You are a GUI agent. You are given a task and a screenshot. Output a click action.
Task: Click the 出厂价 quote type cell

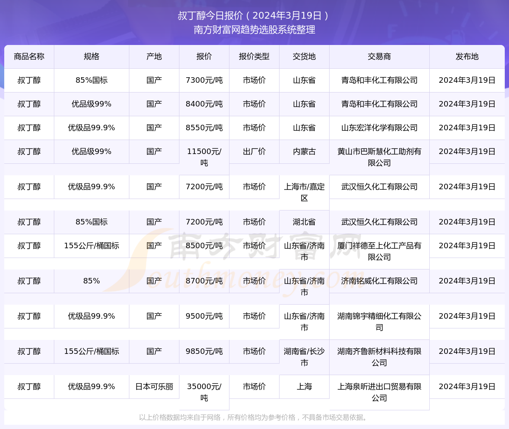254,151
